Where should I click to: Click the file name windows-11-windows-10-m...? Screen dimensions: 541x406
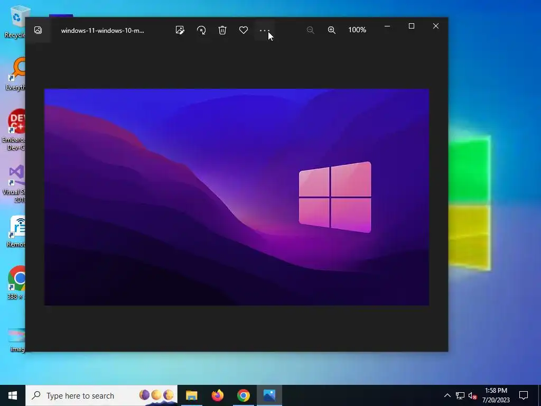(102, 30)
